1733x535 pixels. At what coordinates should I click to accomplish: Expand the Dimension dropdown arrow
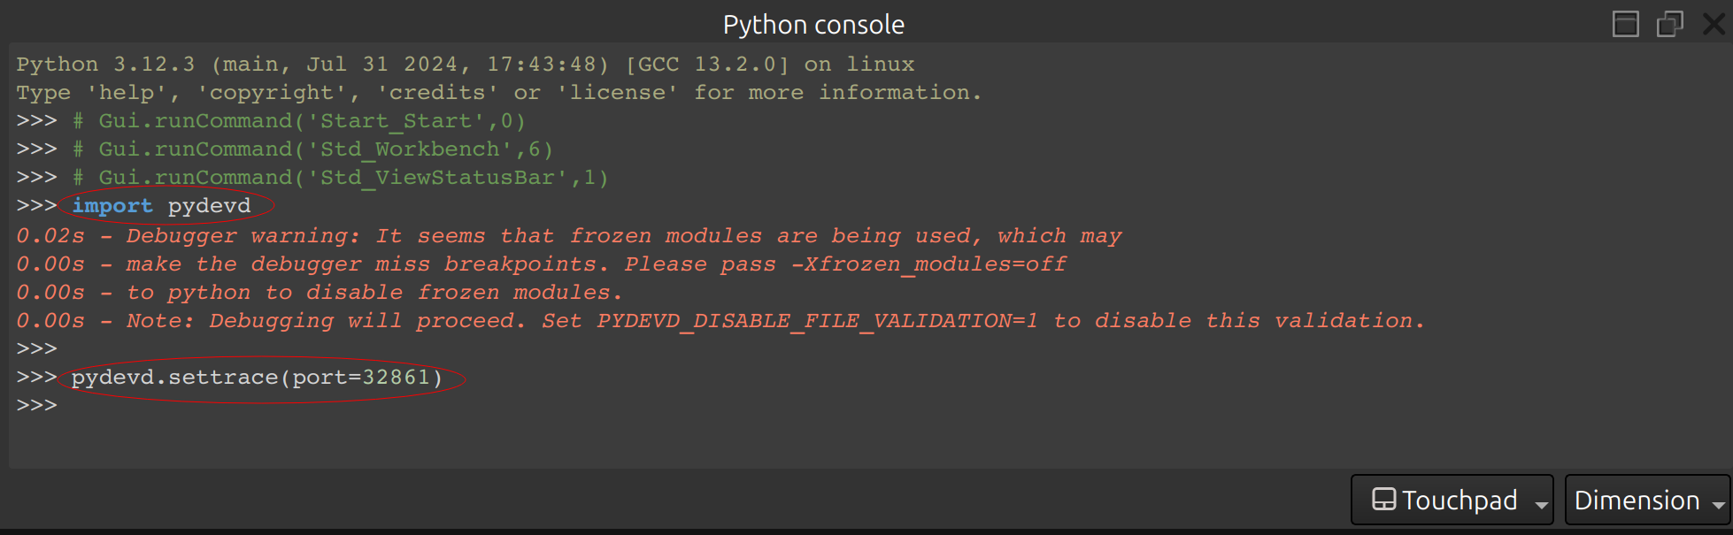(x=1718, y=504)
